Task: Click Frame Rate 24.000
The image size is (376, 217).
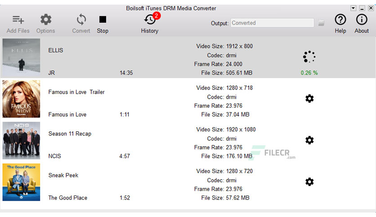Action: pos(218,64)
